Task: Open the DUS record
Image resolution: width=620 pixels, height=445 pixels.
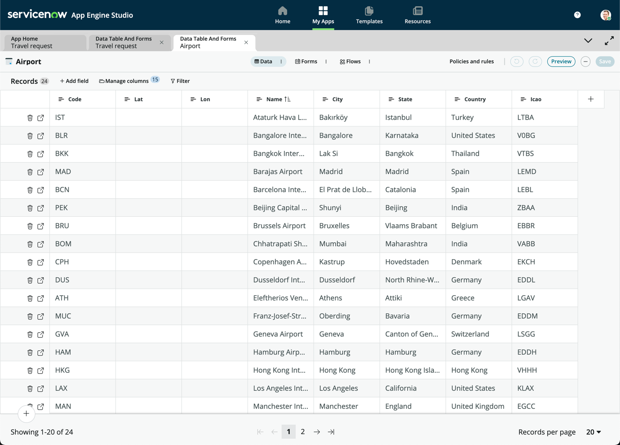Action: [41, 280]
